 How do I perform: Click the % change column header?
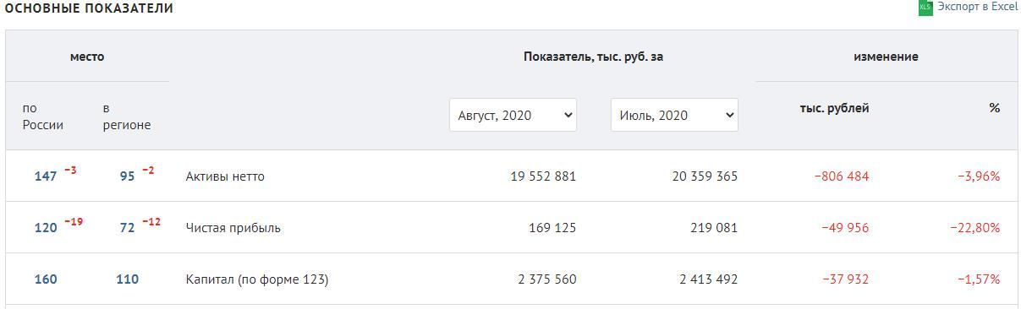(995, 108)
